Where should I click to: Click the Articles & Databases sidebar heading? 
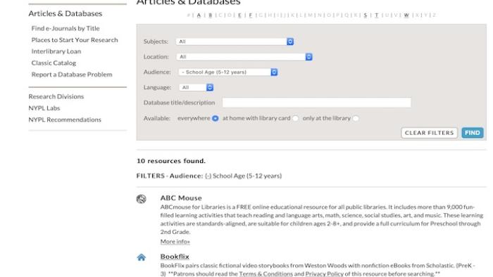pyautogui.click(x=65, y=13)
